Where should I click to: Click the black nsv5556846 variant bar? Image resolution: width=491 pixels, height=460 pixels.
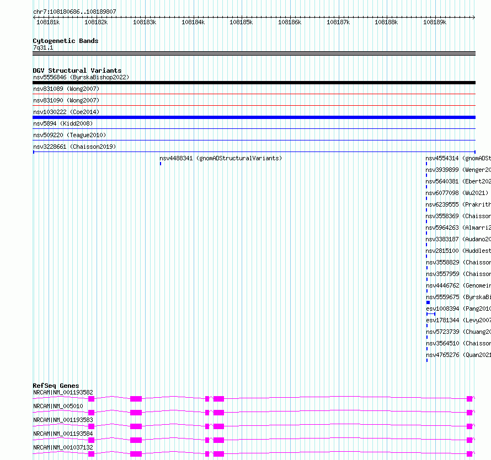[x=254, y=83]
